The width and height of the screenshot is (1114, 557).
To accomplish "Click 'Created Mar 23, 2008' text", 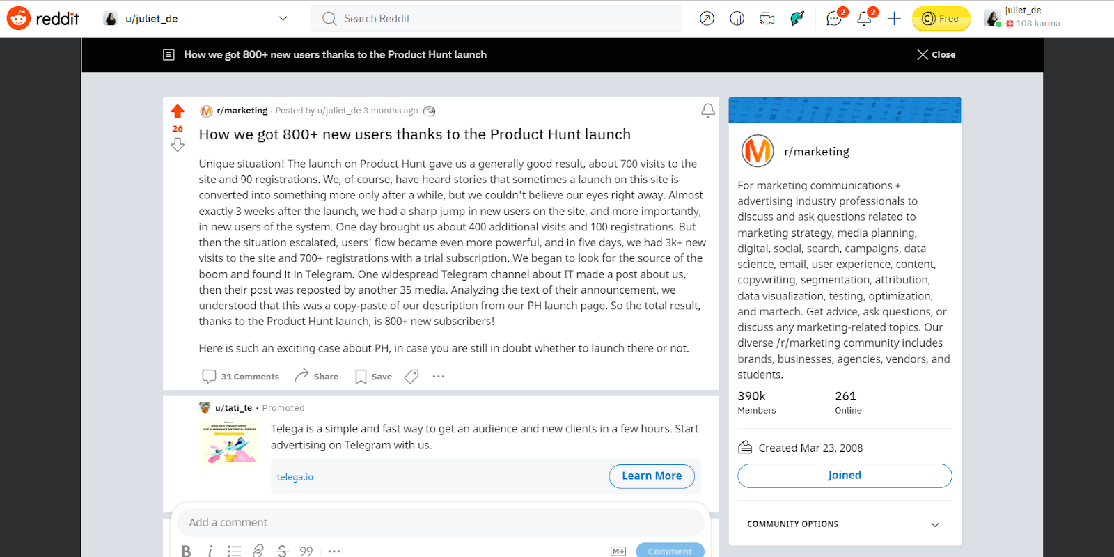I will click(810, 448).
